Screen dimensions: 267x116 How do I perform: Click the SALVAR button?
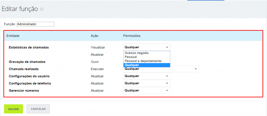pyautogui.click(x=14, y=109)
